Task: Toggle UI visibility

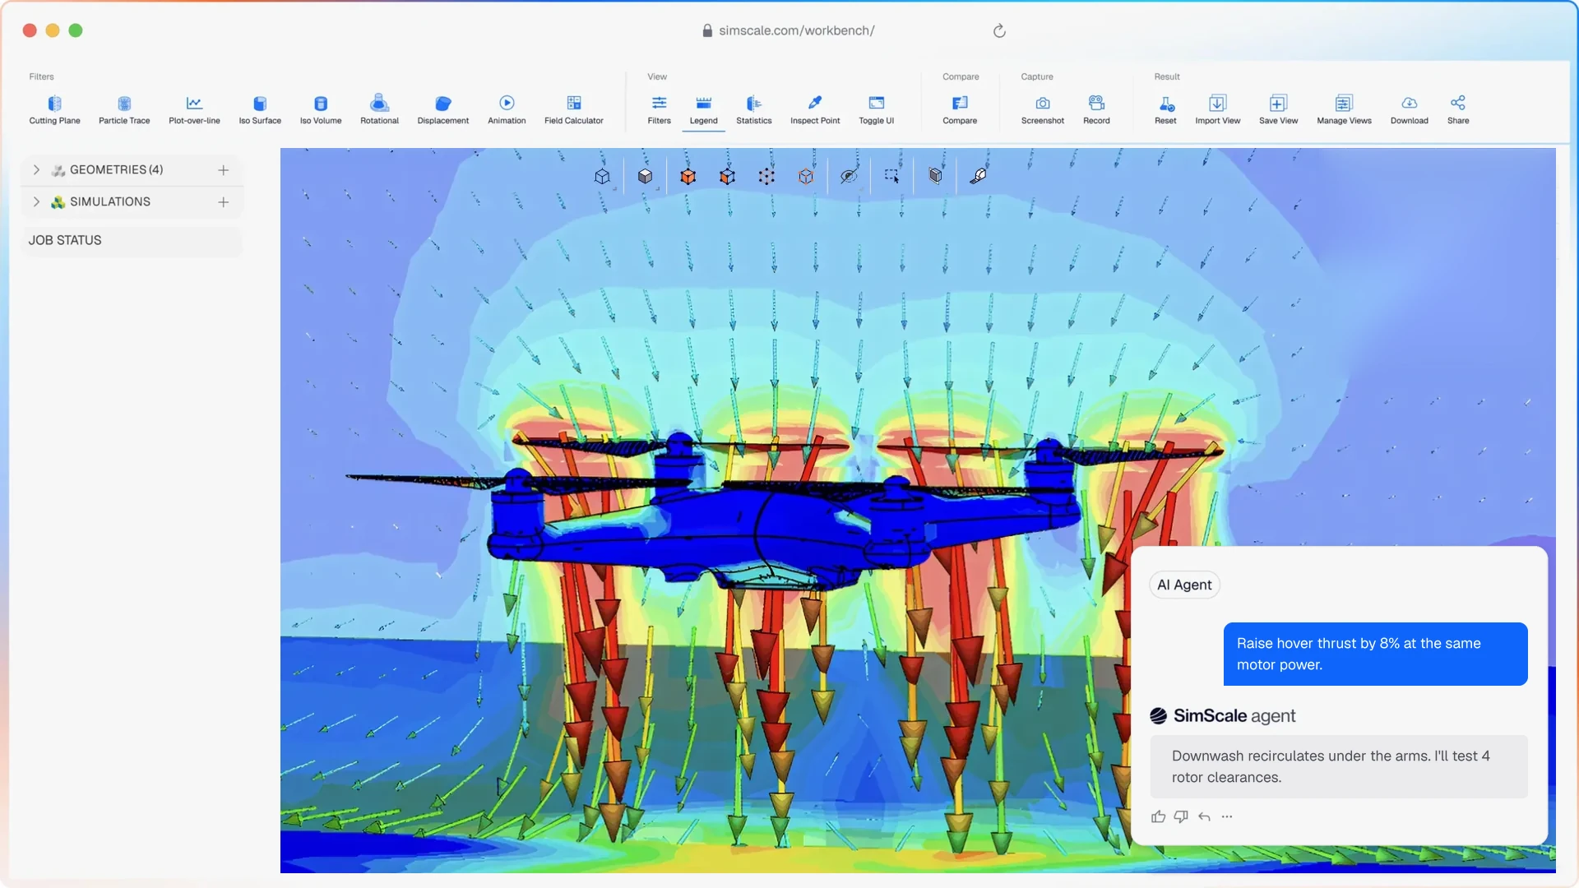Action: coord(876,109)
